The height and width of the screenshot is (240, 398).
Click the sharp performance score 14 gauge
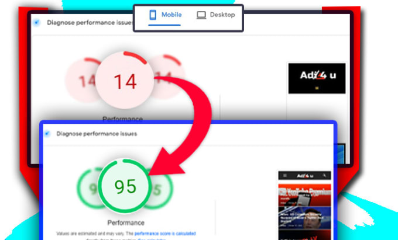point(125,81)
